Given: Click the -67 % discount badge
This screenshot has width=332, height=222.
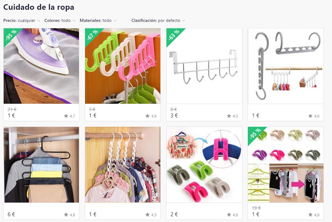Looking at the screenshot, I should point(92,35).
